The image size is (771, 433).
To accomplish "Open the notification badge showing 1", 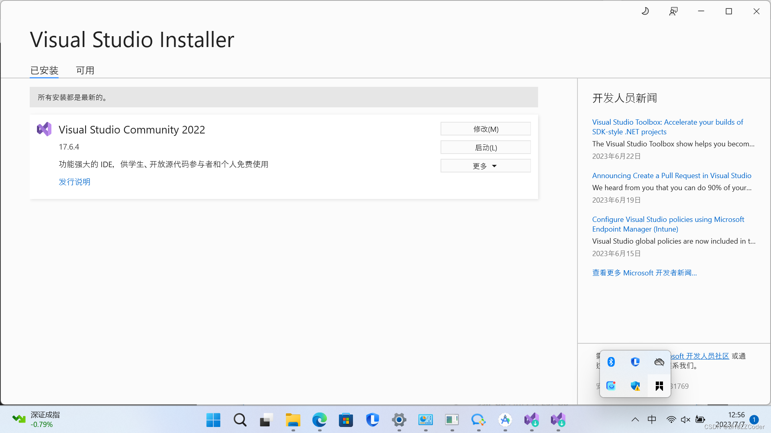I will [754, 420].
